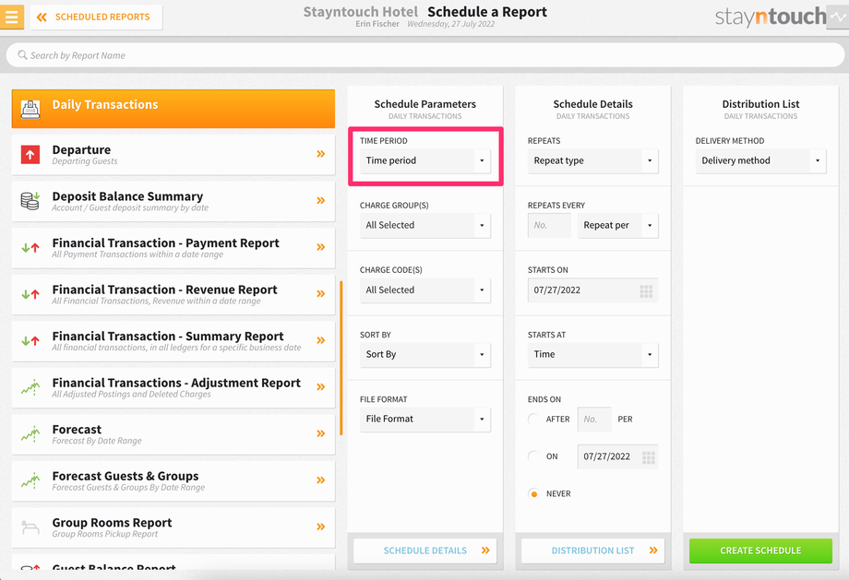Click the Search by Report Name field

(x=425, y=55)
